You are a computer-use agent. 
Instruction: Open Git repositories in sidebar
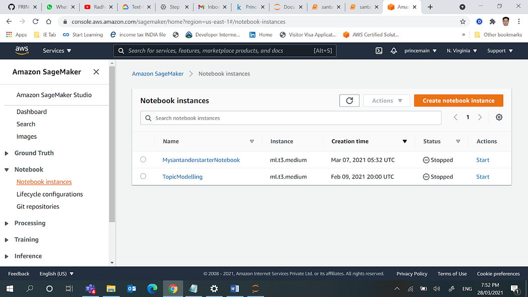pyautogui.click(x=38, y=207)
